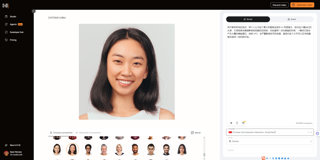Select the short bob hair woman presenter
This screenshot has width=320, height=160.
pos(57,149)
